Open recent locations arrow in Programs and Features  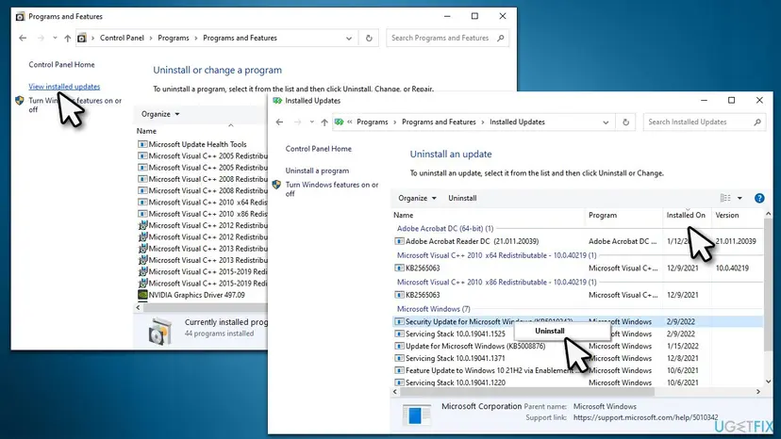point(55,38)
